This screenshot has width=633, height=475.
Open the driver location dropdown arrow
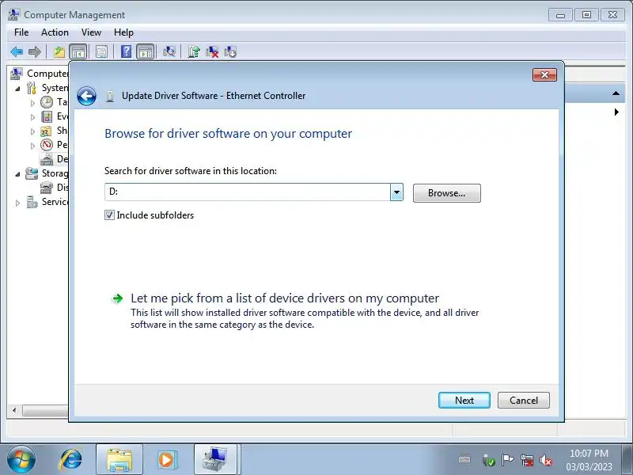tap(396, 192)
